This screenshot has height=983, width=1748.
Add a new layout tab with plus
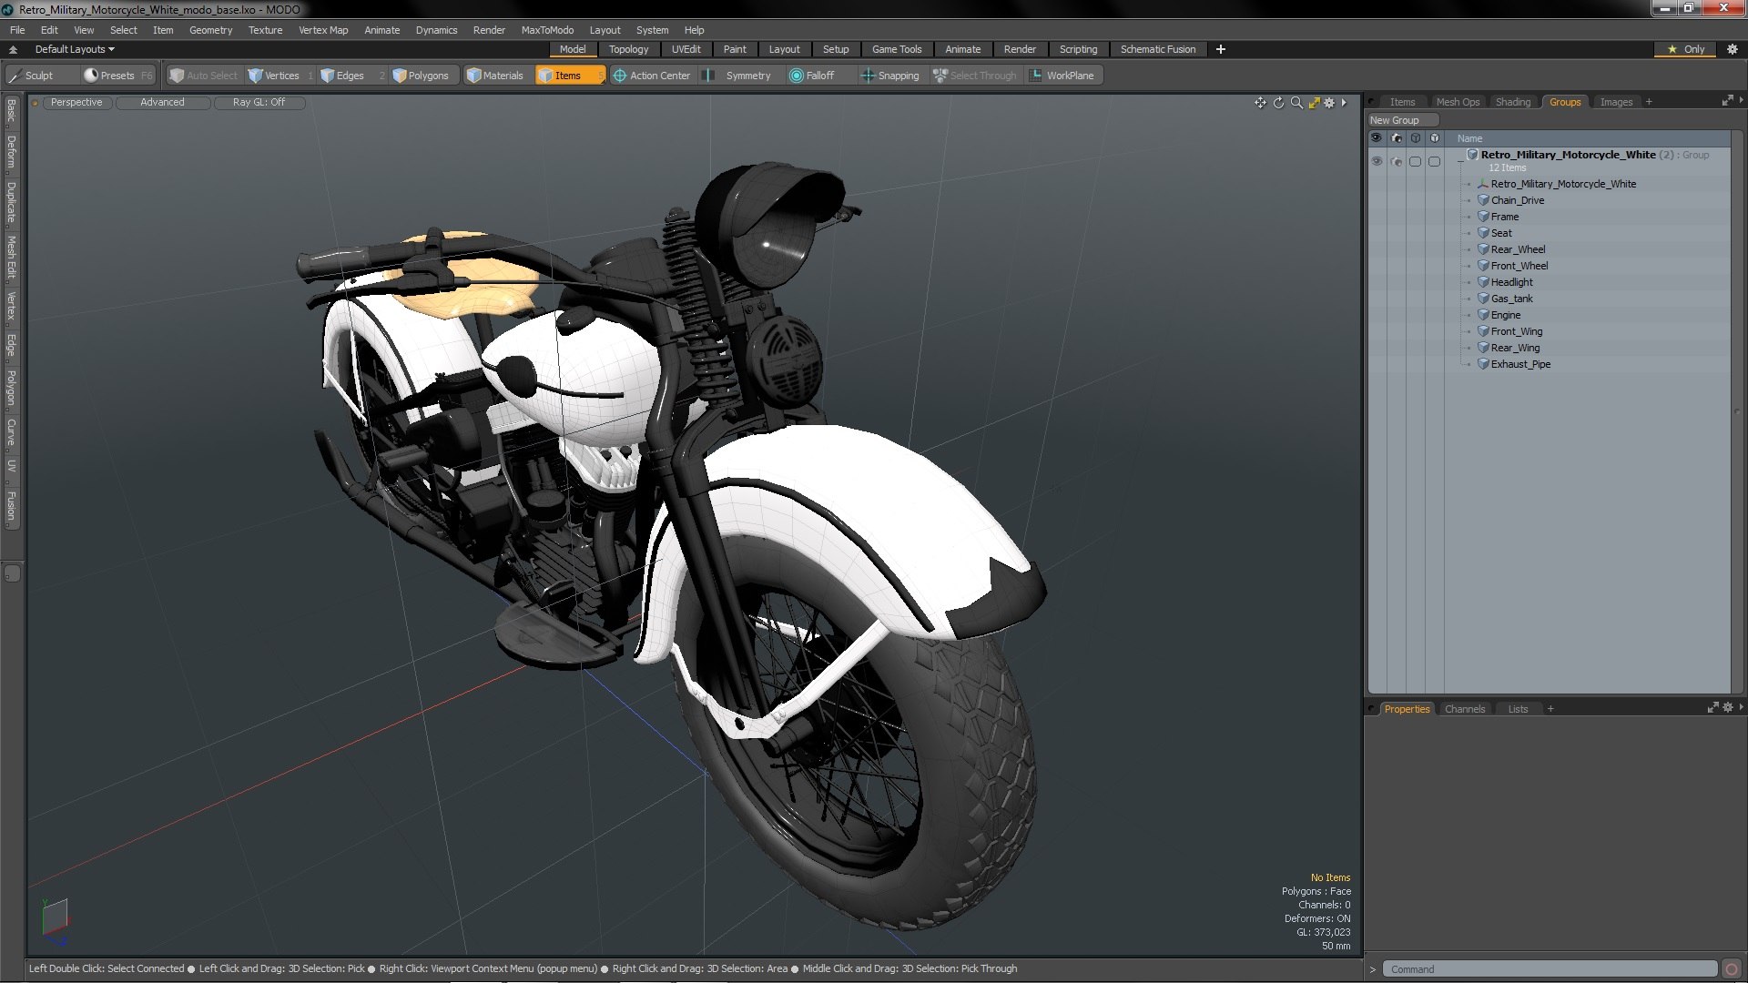coord(1221,49)
